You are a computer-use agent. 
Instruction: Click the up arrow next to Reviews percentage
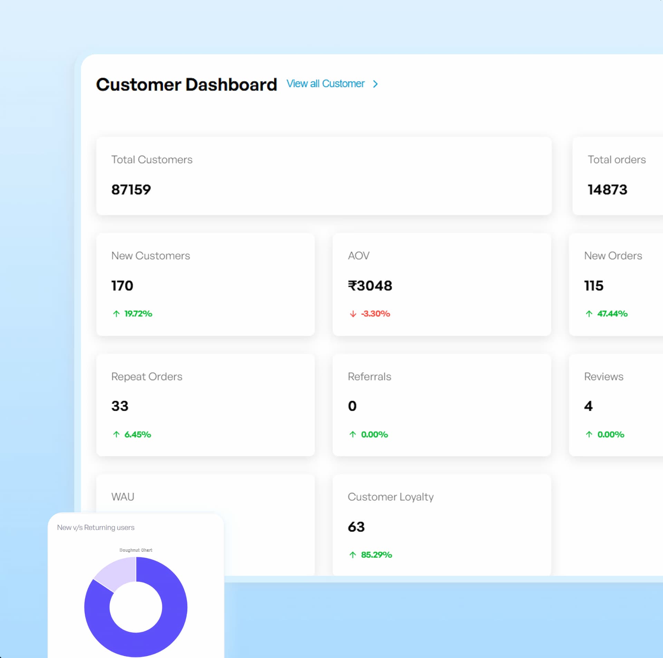589,434
